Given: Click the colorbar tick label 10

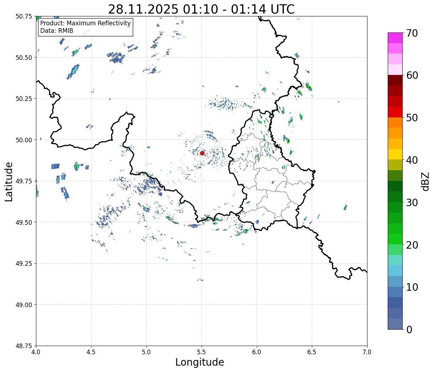Looking at the screenshot, I should 412,287.
